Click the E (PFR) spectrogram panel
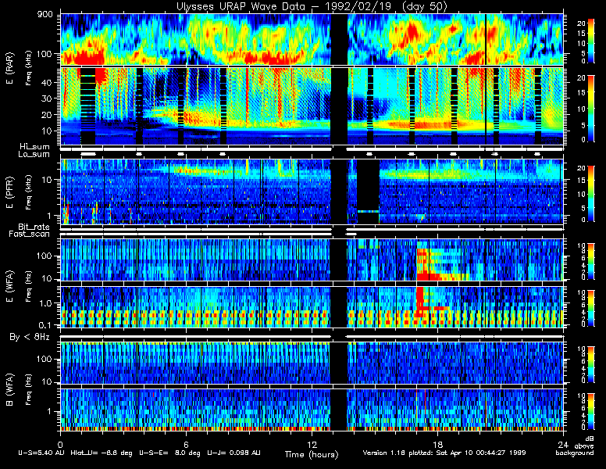Screen dimensions: 606x469 pos(312,192)
